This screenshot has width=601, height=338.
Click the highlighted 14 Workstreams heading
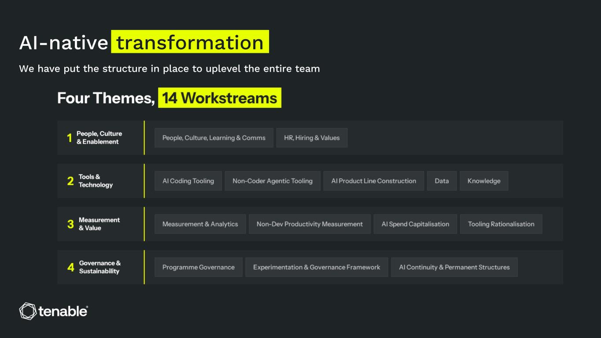220,98
